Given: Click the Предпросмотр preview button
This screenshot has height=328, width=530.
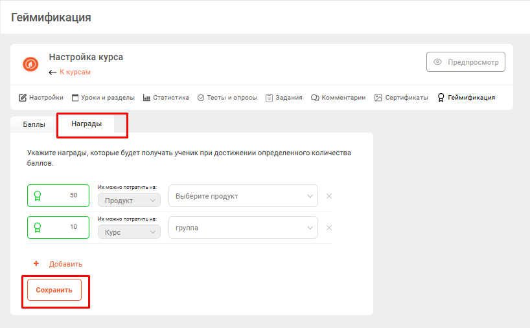Looking at the screenshot, I should pyautogui.click(x=465, y=62).
